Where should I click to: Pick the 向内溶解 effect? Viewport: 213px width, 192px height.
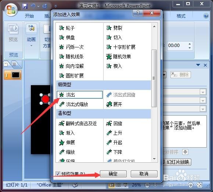pos(71,66)
